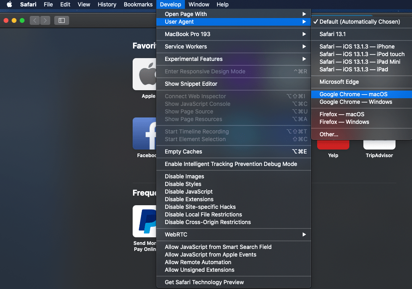
Task: Open the TripAdvisor favorite tile
Action: click(x=379, y=145)
